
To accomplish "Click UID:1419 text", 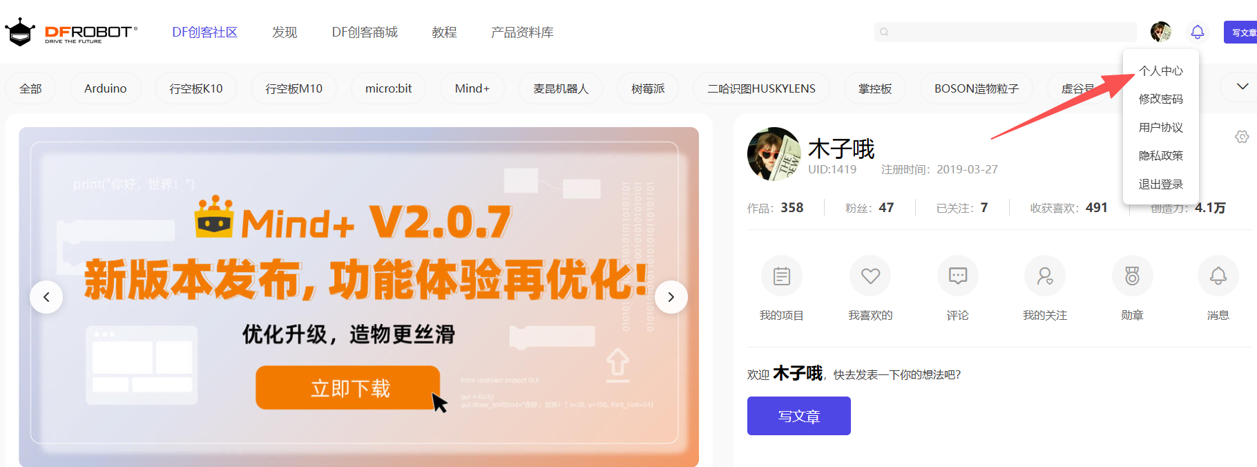I will pos(832,169).
